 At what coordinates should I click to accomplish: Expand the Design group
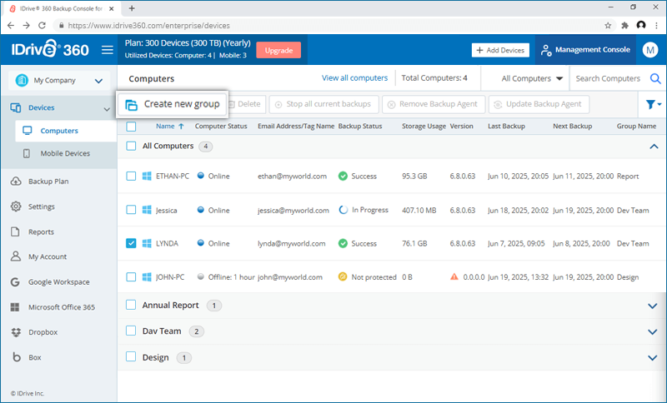click(x=652, y=358)
